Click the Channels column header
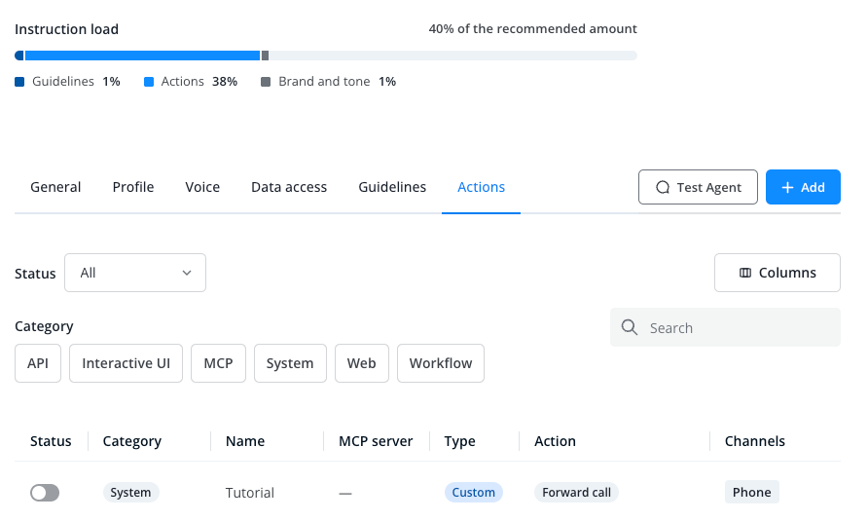 point(755,441)
